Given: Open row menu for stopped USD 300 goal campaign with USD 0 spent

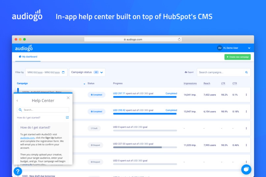Looking at the screenshot, I should 246,162.
